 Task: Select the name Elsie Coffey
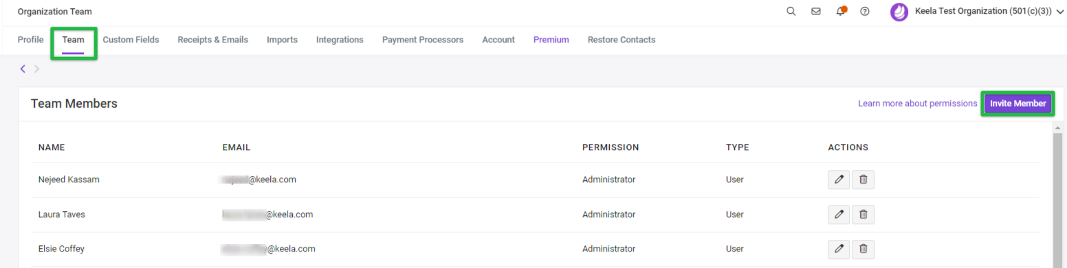pos(61,249)
